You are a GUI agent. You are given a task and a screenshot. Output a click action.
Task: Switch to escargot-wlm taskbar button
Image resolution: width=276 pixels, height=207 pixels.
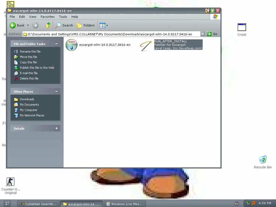coord(81,204)
